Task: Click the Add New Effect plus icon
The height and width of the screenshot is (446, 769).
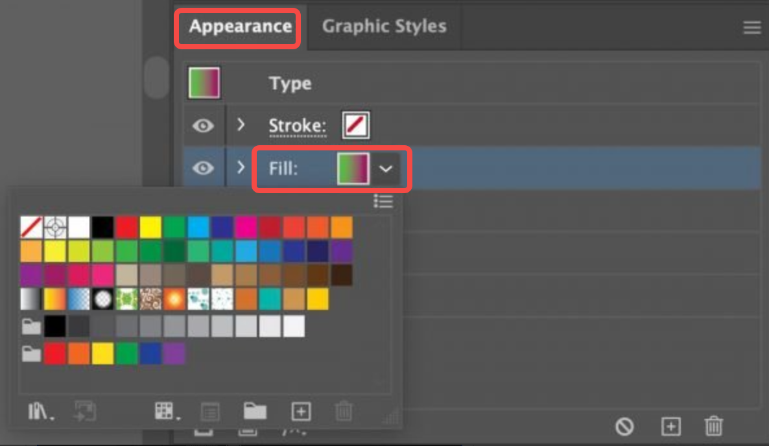Action: 670,427
